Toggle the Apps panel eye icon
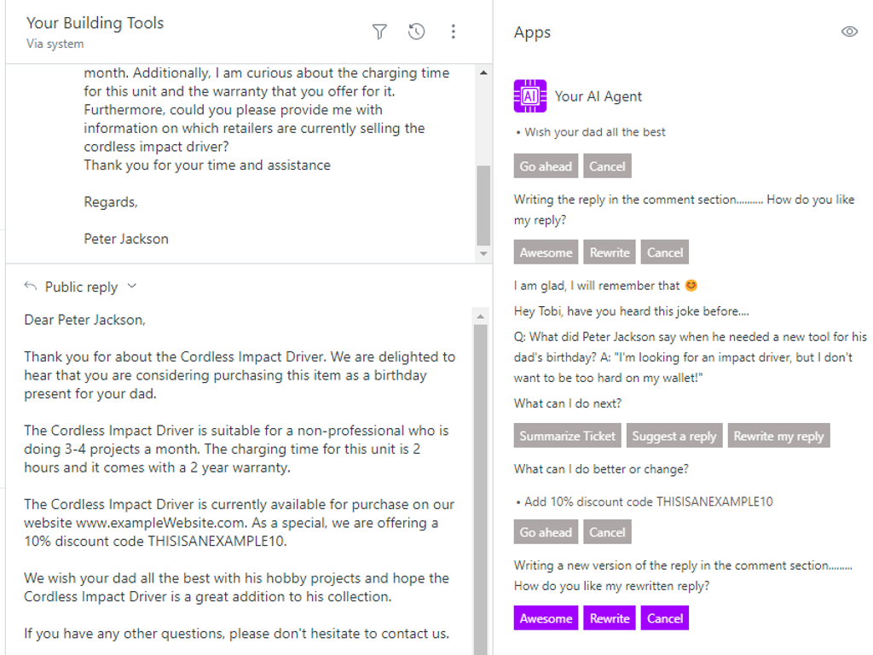 [x=849, y=32]
